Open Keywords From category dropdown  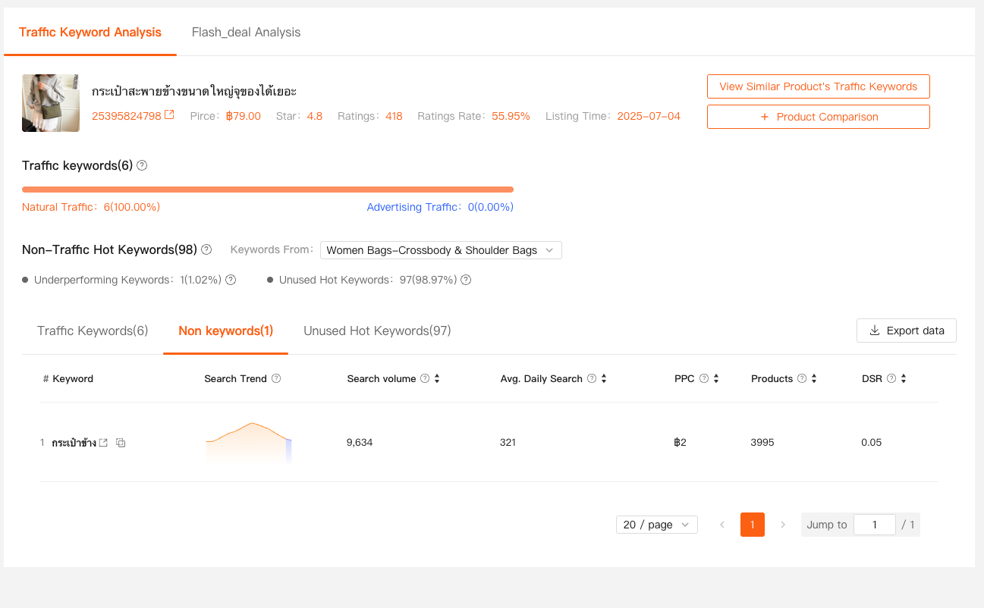click(x=441, y=250)
